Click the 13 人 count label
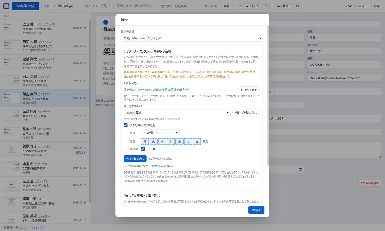385x231 pixels. pyautogui.click(x=6, y=16)
